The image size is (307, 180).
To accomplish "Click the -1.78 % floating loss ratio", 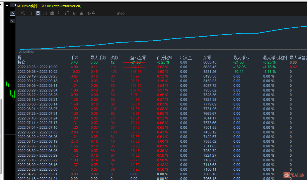I will coord(269,67).
